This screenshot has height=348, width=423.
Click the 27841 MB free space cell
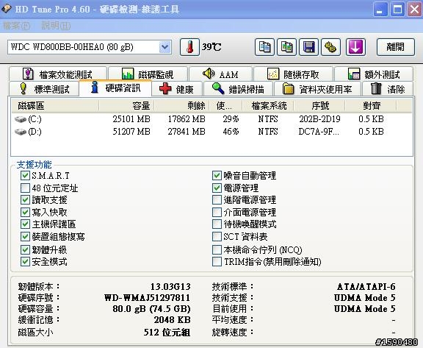pos(187,132)
